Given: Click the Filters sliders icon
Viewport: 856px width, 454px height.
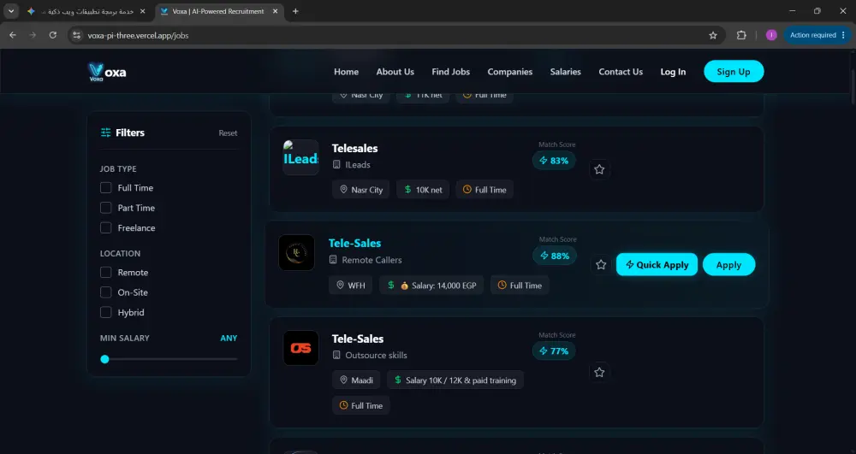Looking at the screenshot, I should (106, 133).
